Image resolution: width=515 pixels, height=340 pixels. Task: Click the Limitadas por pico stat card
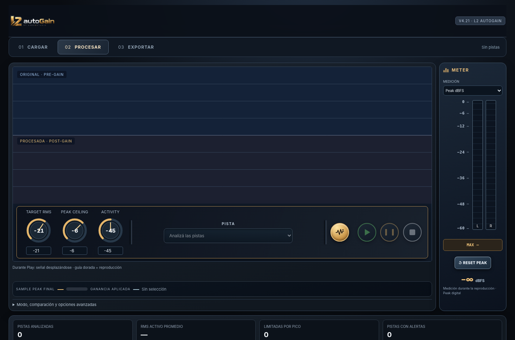click(319, 330)
